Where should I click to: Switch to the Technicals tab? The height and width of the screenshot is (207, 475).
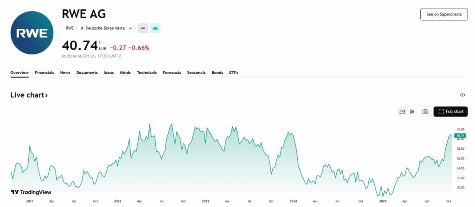pyautogui.click(x=147, y=73)
